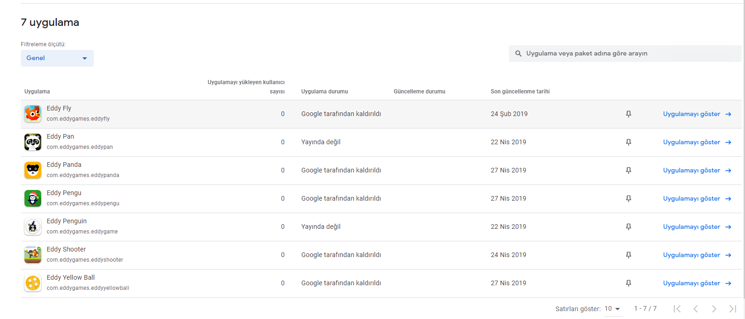Open the Eddy Panda app icon

coord(33,170)
